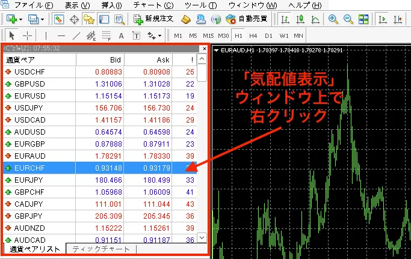The height and width of the screenshot is (259, 411).
Task: Open MetaEditor yellow book icon
Action: [186, 19]
